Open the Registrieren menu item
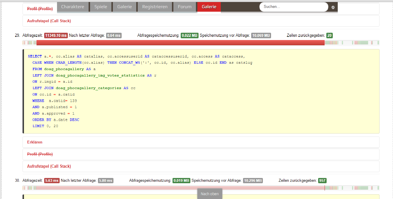This screenshot has height=199, width=393. point(155,7)
